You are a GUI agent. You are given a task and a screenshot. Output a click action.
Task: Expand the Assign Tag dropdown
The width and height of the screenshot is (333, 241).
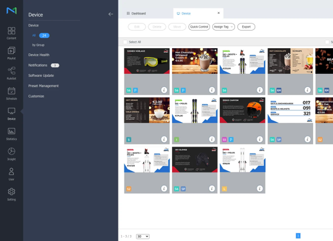click(x=224, y=27)
